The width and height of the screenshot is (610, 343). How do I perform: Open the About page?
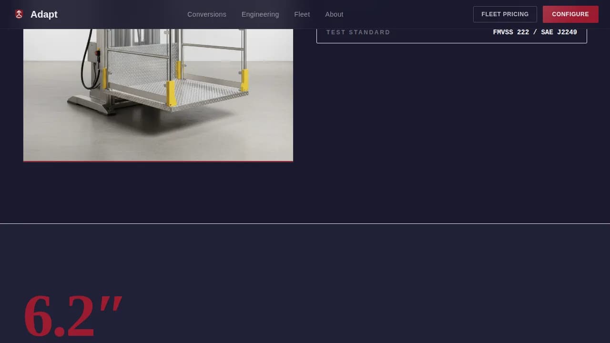click(334, 14)
